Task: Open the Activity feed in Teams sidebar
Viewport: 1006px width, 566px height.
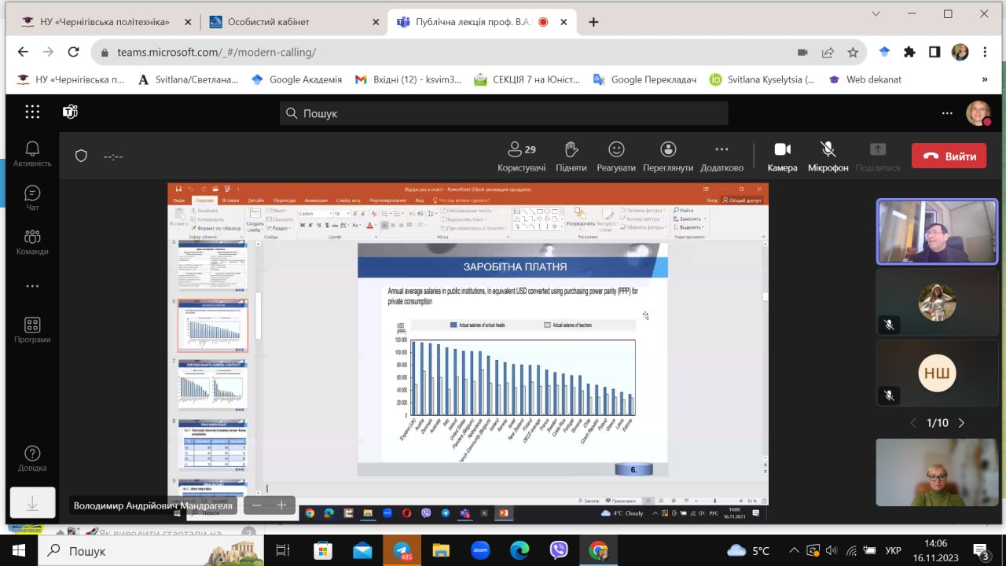Action: [x=32, y=153]
